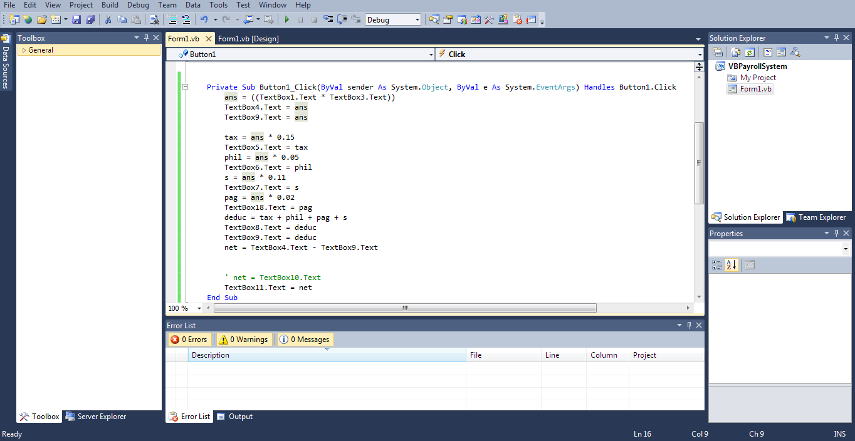
Task: Click the Refresh icon in Solution Explorer
Action: click(x=749, y=51)
